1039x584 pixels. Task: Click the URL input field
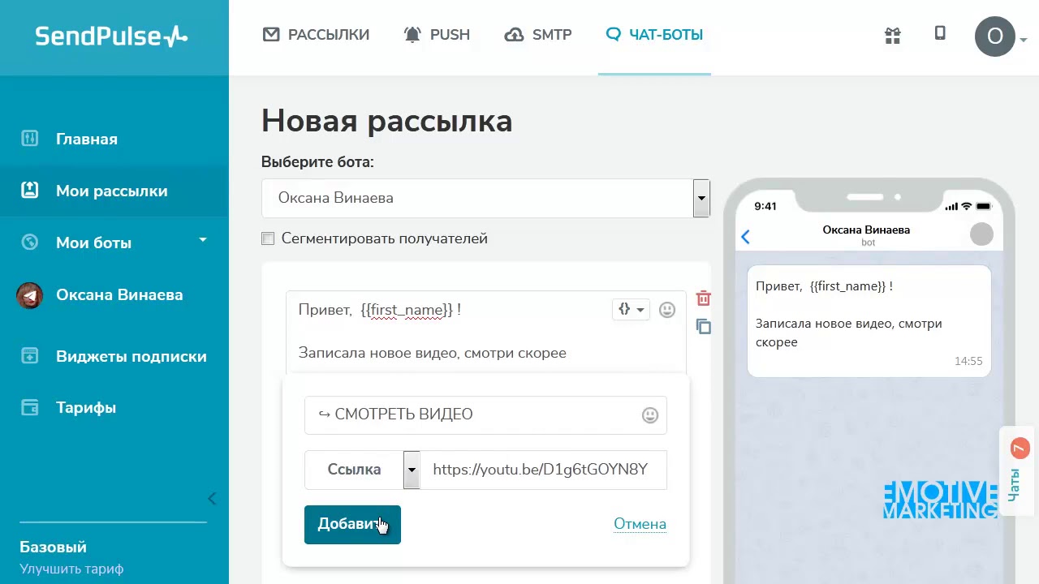click(x=543, y=470)
